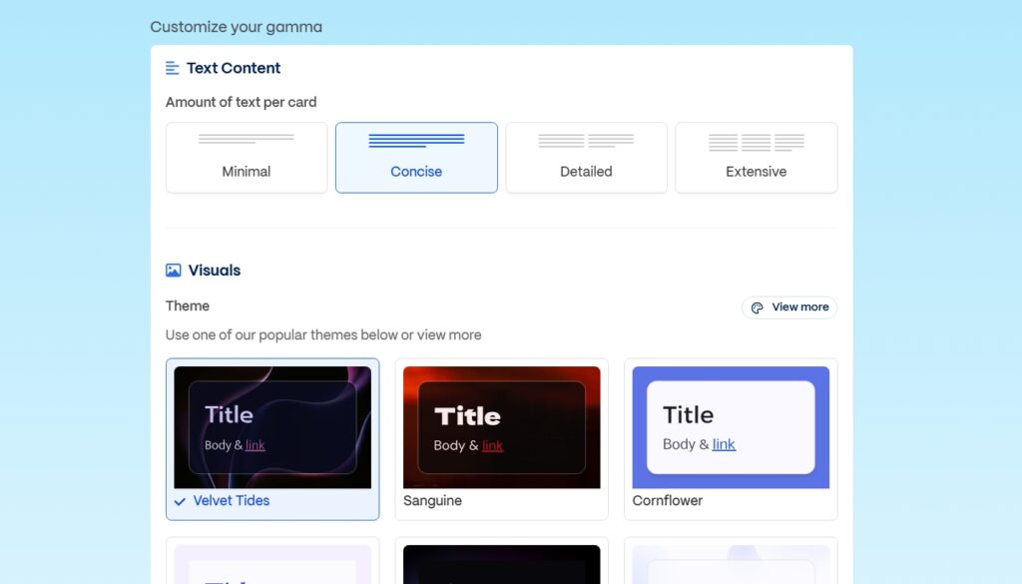Select the Sanguine theme

[x=501, y=426]
